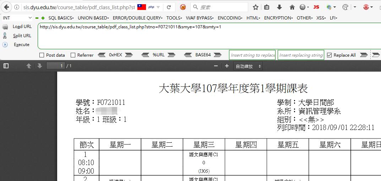Open the OTHER menu
The height and width of the screenshot is (181, 381).
click(x=305, y=18)
